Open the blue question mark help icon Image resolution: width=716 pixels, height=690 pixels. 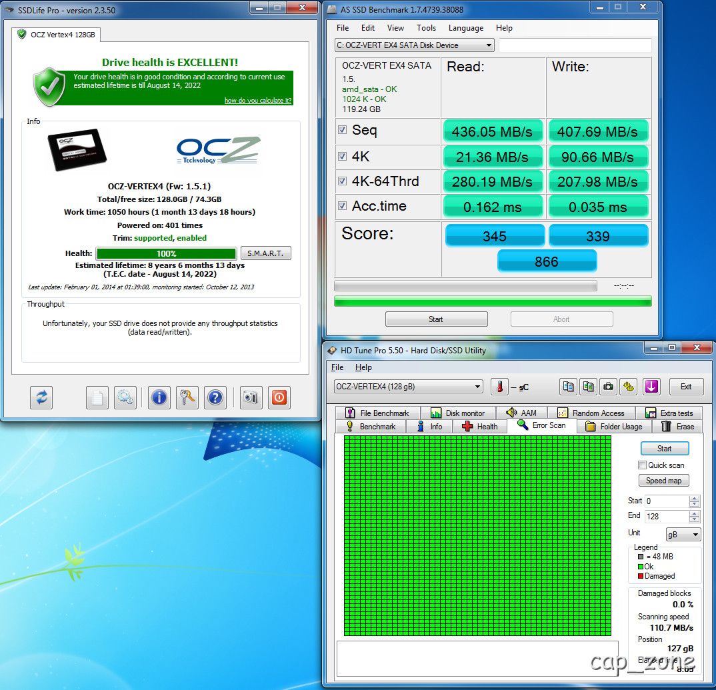coord(215,397)
